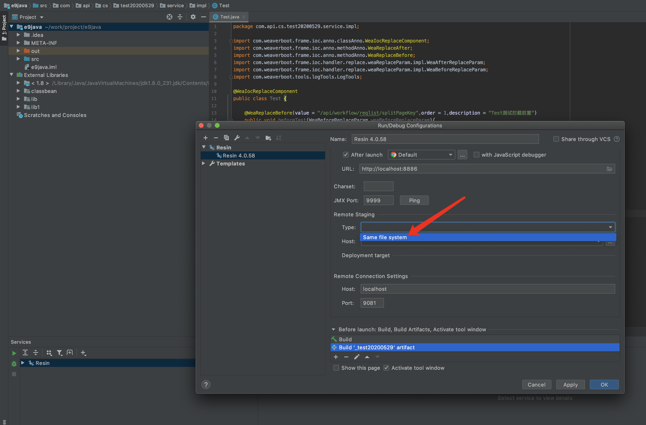The height and width of the screenshot is (425, 646).
Task: Switch to the Test.java editor tab
Action: 229,17
